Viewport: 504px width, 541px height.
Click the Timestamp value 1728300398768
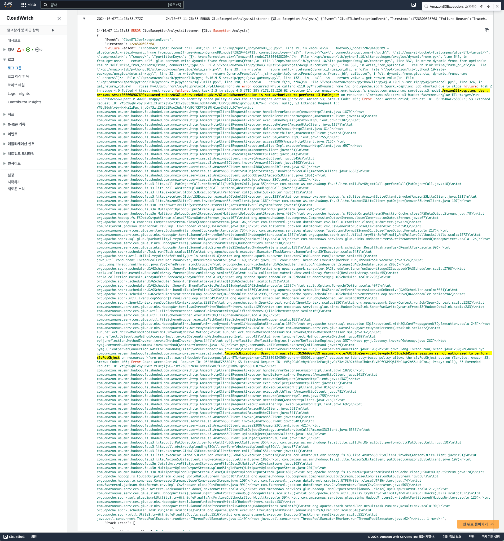click(141, 44)
